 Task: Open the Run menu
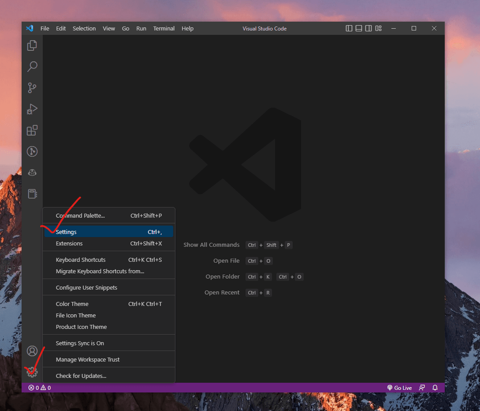point(141,29)
